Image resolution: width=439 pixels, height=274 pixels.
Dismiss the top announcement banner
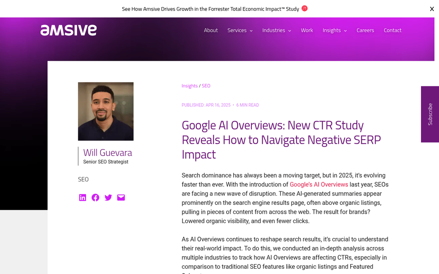coord(432,9)
